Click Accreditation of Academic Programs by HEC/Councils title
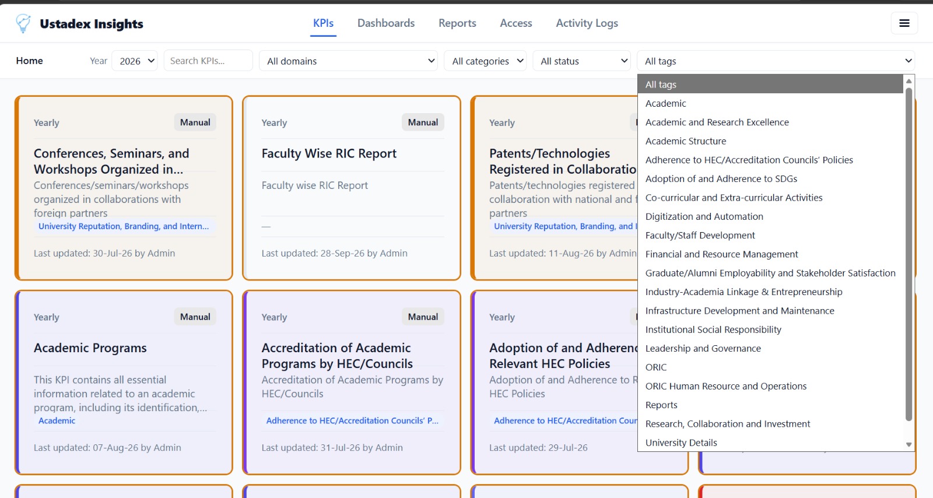The width and height of the screenshot is (933, 498). tap(337, 356)
